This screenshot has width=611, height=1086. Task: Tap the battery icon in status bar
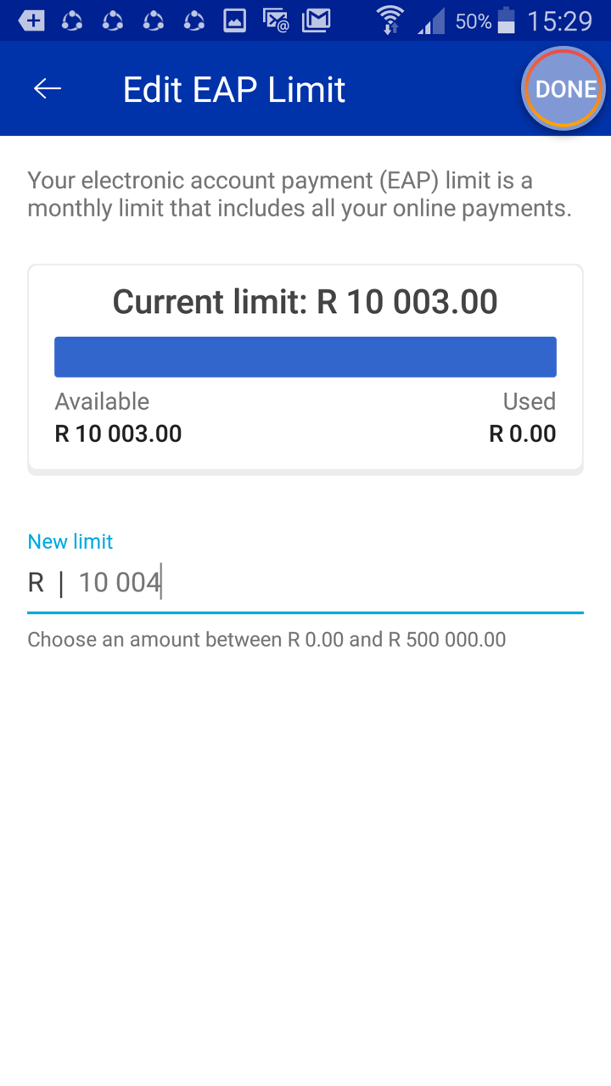(507, 20)
